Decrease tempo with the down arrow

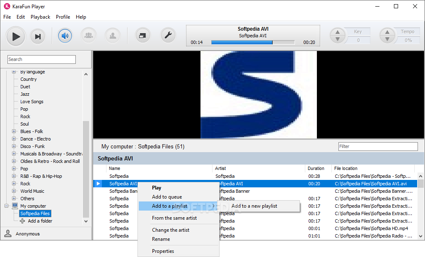pos(387,39)
